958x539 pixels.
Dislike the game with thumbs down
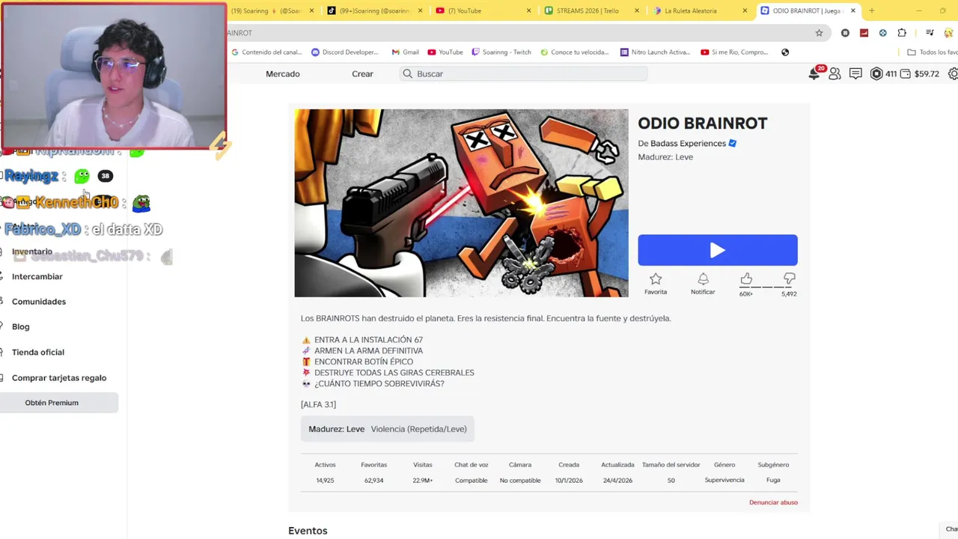[x=789, y=279]
